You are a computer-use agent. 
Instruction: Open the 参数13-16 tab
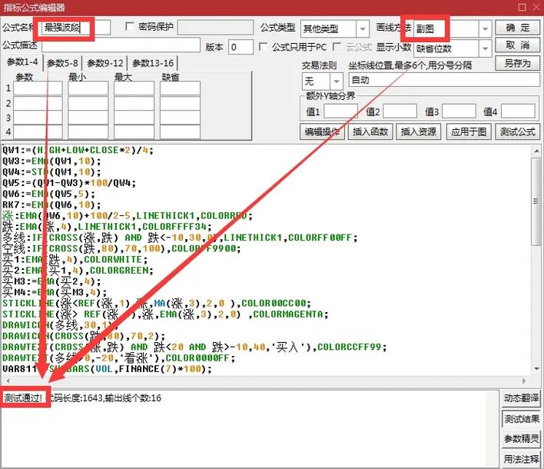pos(152,63)
